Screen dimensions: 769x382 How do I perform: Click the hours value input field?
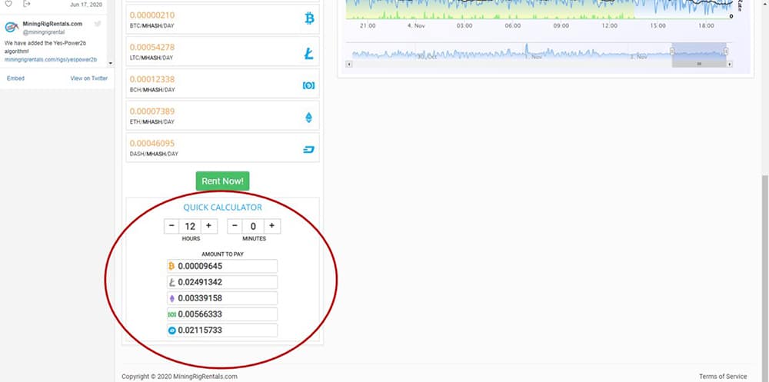pyautogui.click(x=190, y=226)
